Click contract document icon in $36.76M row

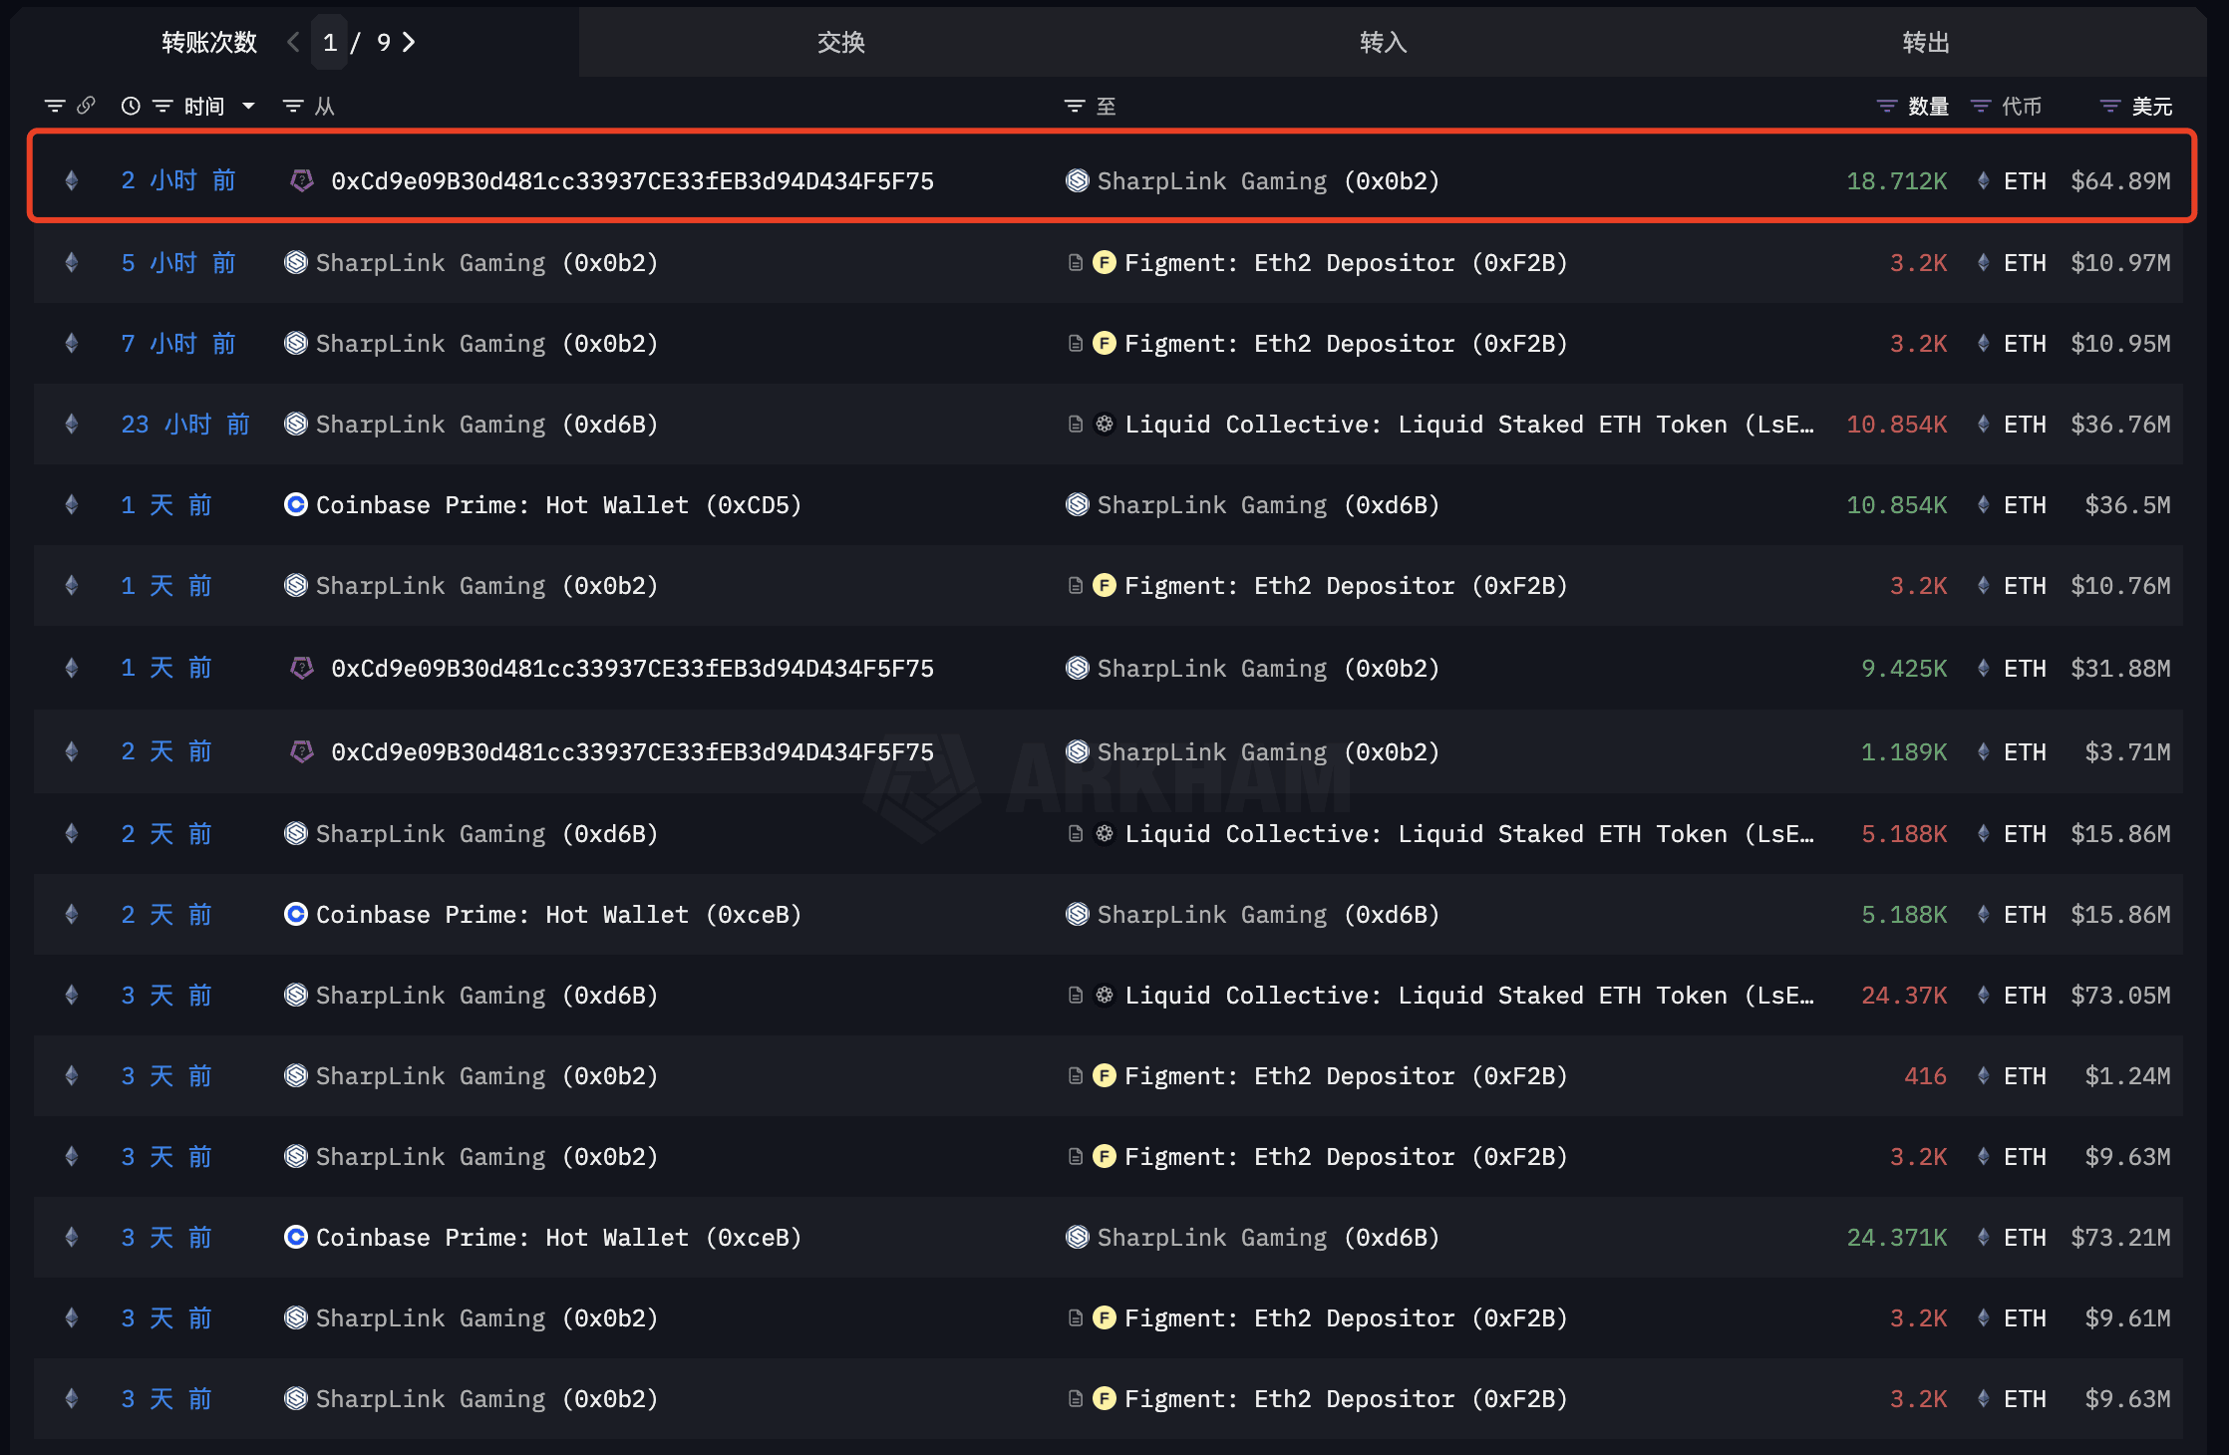click(x=1075, y=424)
